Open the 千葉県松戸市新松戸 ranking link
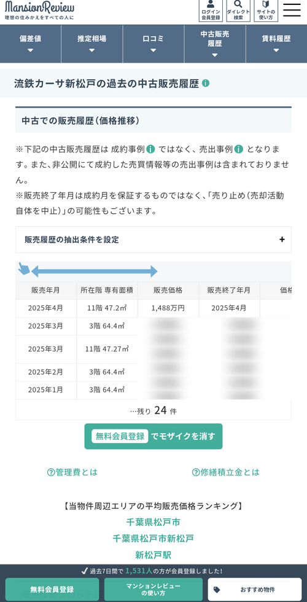The height and width of the screenshot is (602, 307). point(153,538)
